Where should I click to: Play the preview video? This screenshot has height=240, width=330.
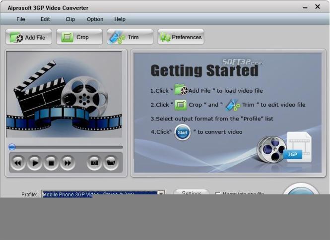point(35,163)
